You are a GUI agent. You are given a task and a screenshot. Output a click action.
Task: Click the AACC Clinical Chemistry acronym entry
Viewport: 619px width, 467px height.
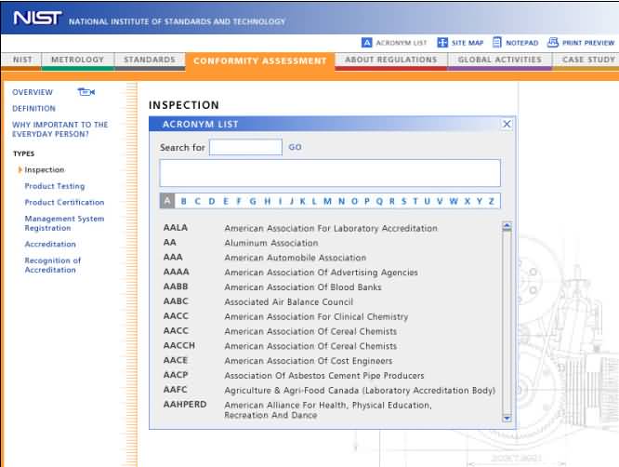coord(316,317)
